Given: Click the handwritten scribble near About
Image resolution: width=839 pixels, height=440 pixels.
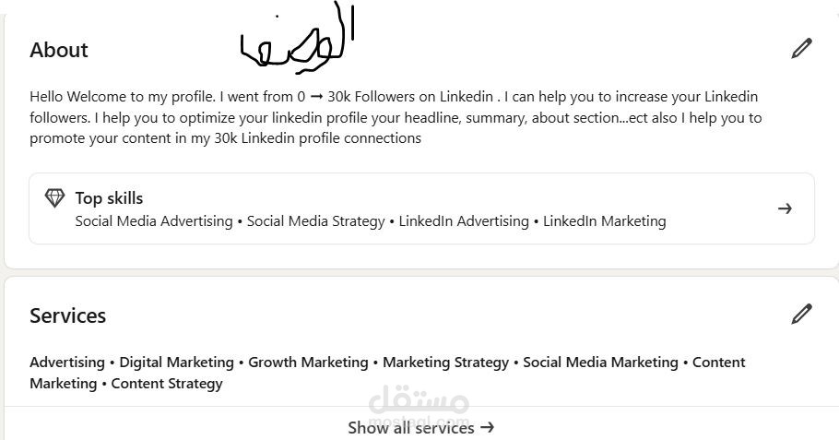Looking at the screenshot, I should 297,44.
